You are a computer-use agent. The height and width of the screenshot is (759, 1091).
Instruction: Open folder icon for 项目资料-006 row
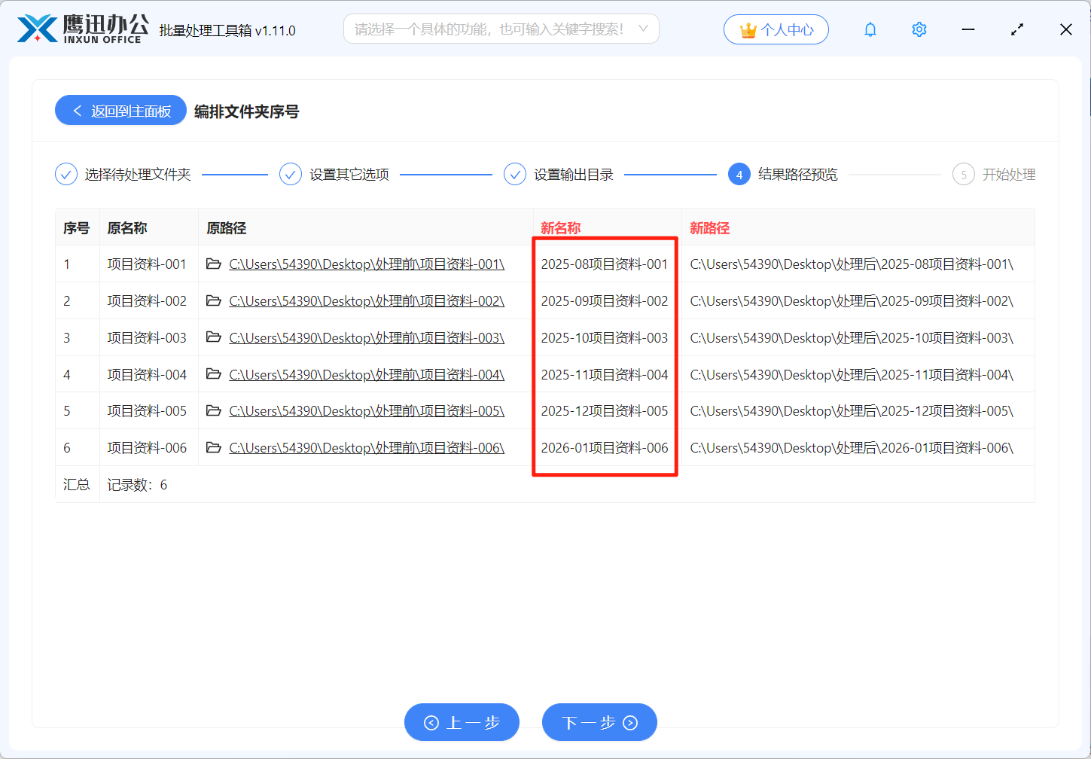coord(214,448)
